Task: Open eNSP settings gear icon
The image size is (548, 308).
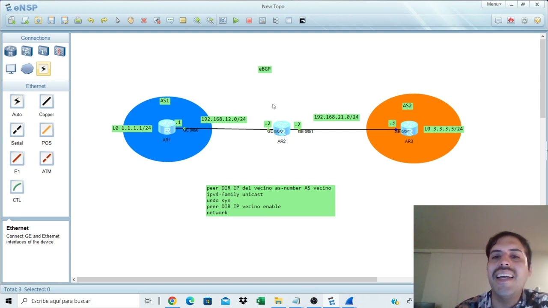Action: [x=524, y=21]
